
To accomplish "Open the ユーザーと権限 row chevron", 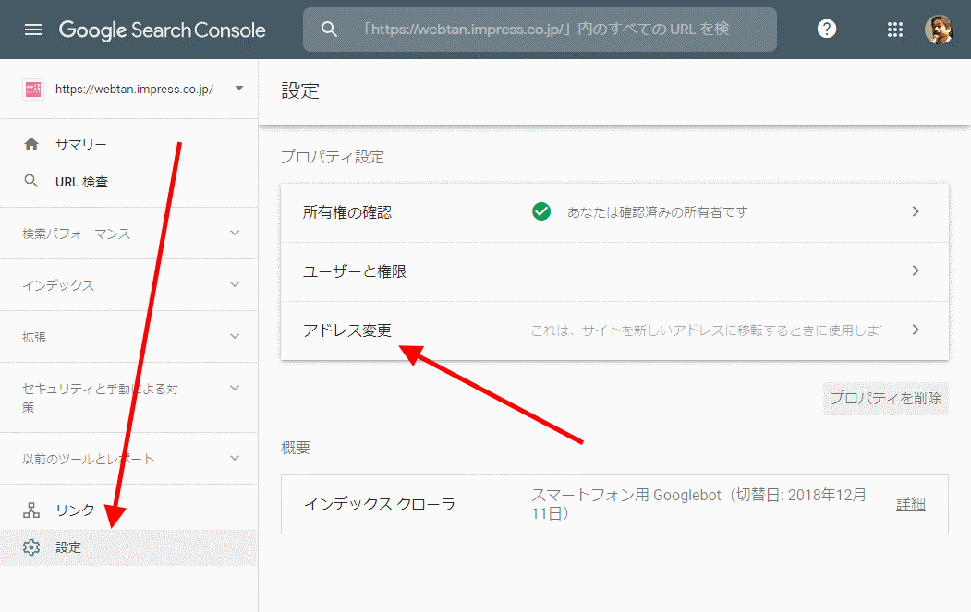I will (916, 270).
